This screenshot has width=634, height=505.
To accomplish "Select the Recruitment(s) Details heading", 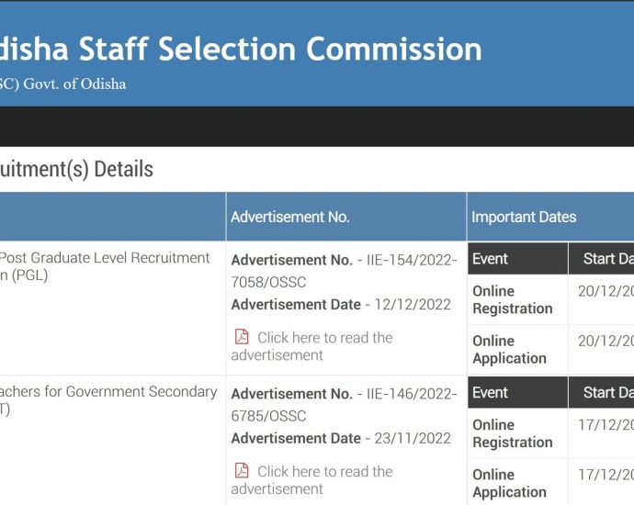I will point(76,169).
